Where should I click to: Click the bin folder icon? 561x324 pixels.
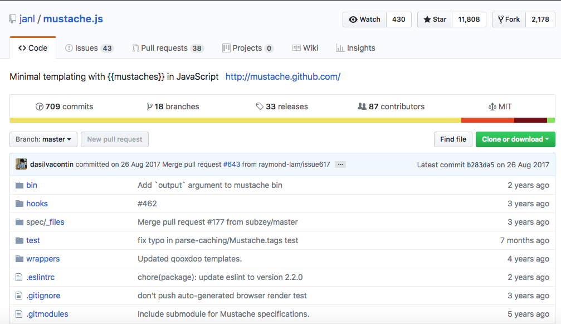tap(19, 185)
